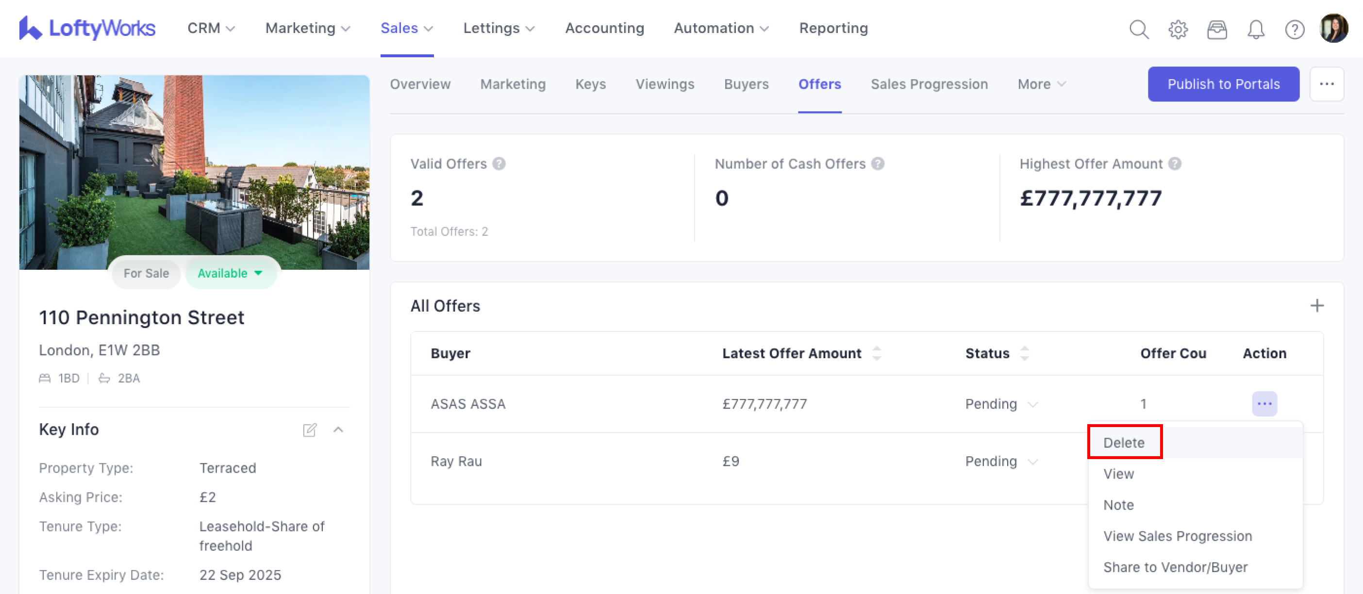This screenshot has width=1363, height=594.
Task: Click the Publish to Portals button
Action: tap(1223, 84)
